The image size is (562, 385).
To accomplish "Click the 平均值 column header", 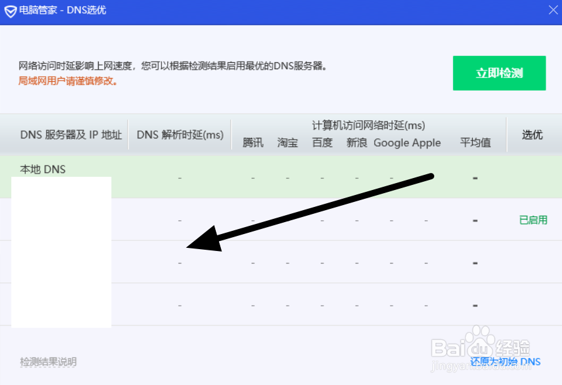I will (x=475, y=143).
